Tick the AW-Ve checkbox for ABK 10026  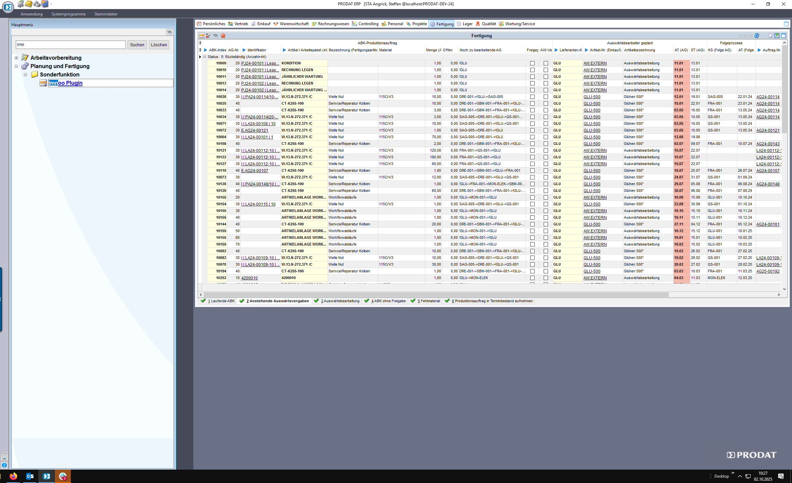[x=546, y=97]
